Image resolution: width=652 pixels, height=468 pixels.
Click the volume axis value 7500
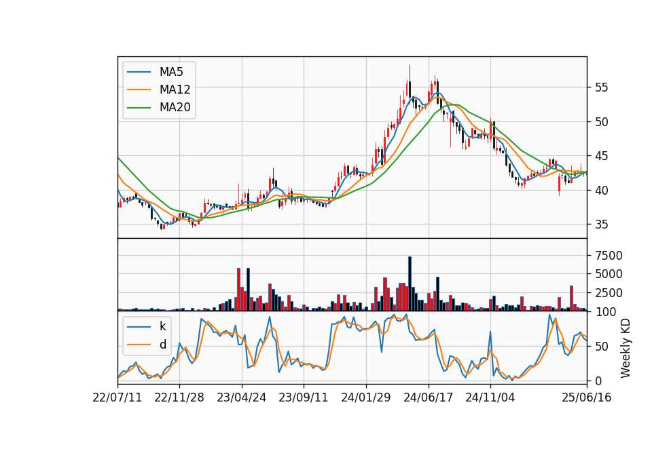point(609,256)
